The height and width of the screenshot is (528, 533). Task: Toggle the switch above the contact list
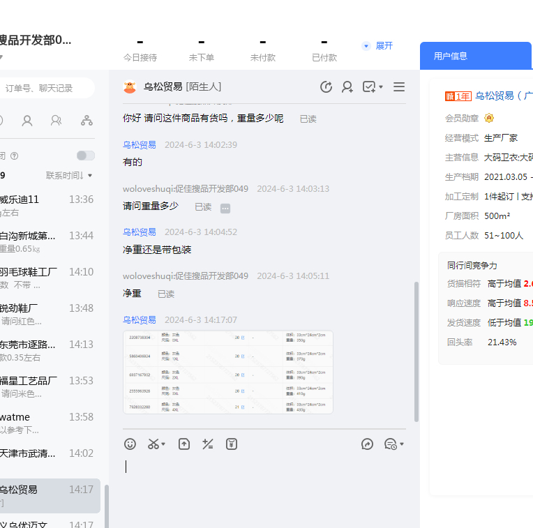[85, 156]
